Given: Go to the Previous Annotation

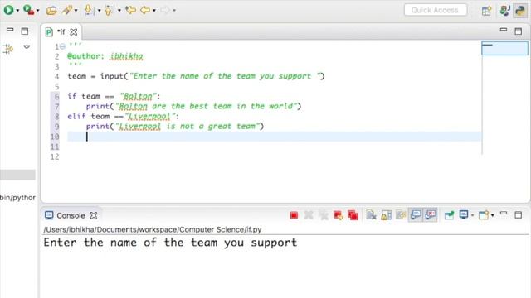Looking at the screenshot, I should pos(109,10).
